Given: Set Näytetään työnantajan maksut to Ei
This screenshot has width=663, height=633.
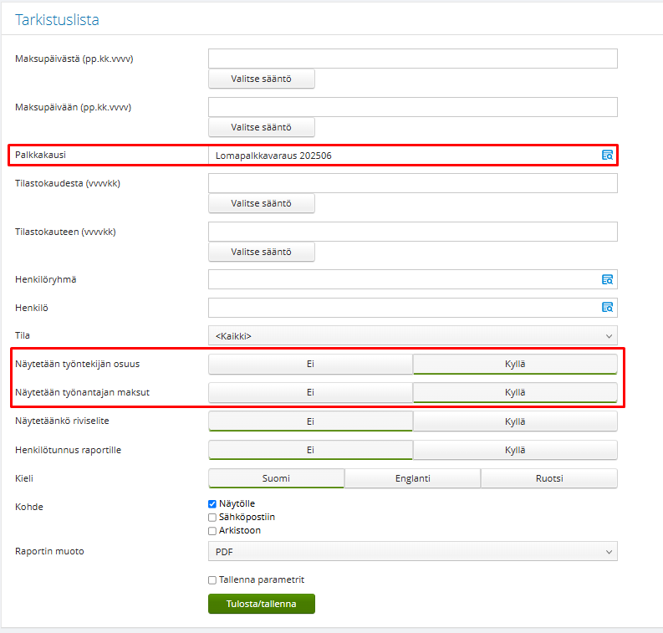Looking at the screenshot, I should (x=310, y=392).
